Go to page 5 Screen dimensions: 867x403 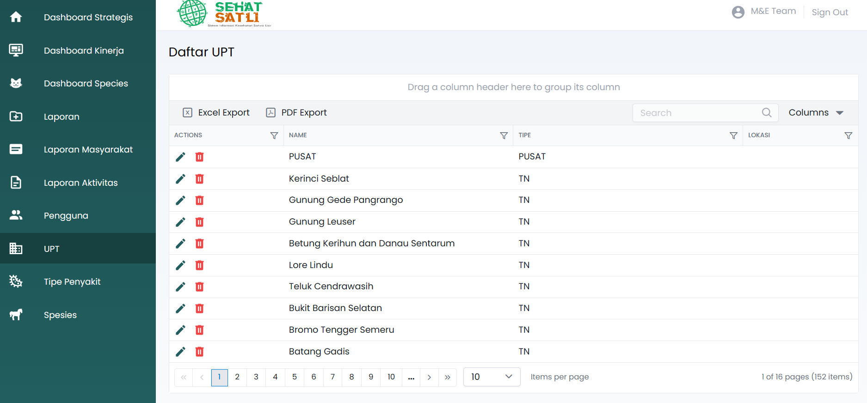(x=295, y=377)
